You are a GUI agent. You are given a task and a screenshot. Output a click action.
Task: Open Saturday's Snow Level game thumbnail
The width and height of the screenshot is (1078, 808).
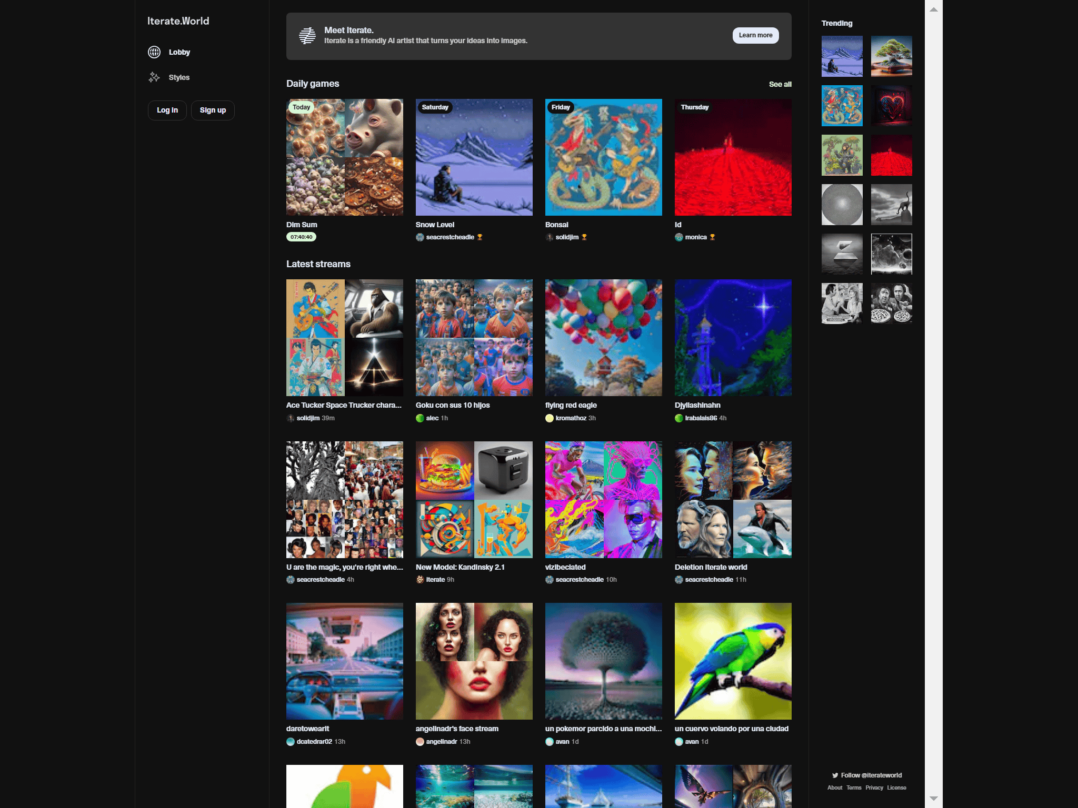(x=474, y=157)
